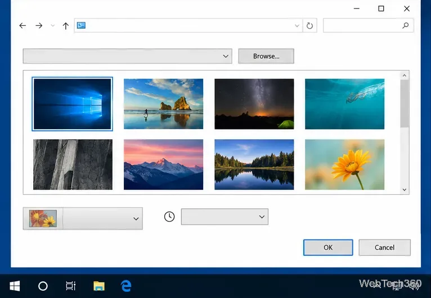Expand the address bar history dropdown
The image size is (431, 298).
tap(297, 26)
